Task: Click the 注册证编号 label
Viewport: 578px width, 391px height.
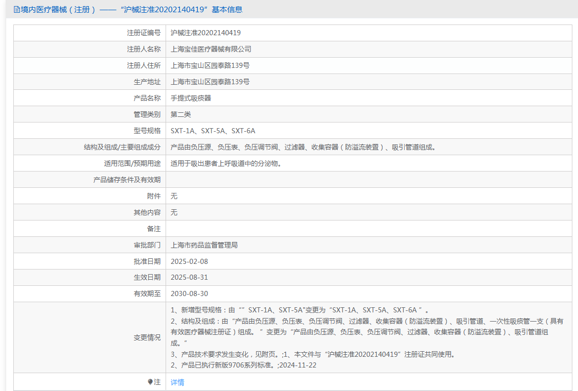Action: click(x=144, y=33)
